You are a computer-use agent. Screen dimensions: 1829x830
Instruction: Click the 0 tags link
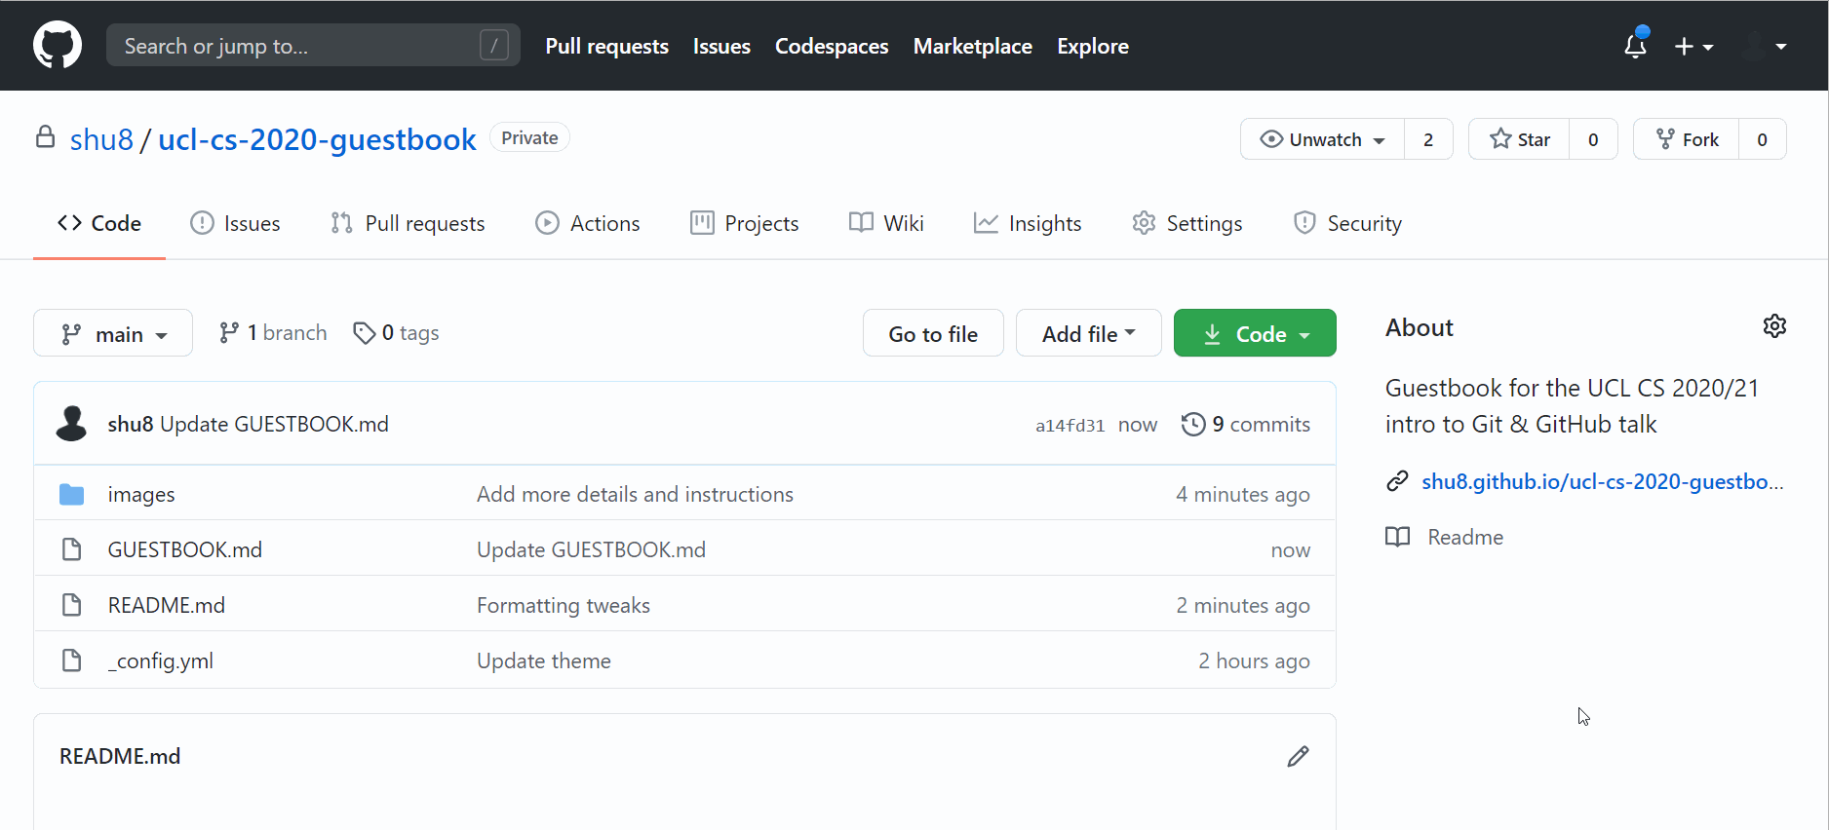pyautogui.click(x=396, y=333)
